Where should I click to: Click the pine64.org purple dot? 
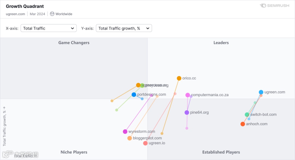(187, 112)
